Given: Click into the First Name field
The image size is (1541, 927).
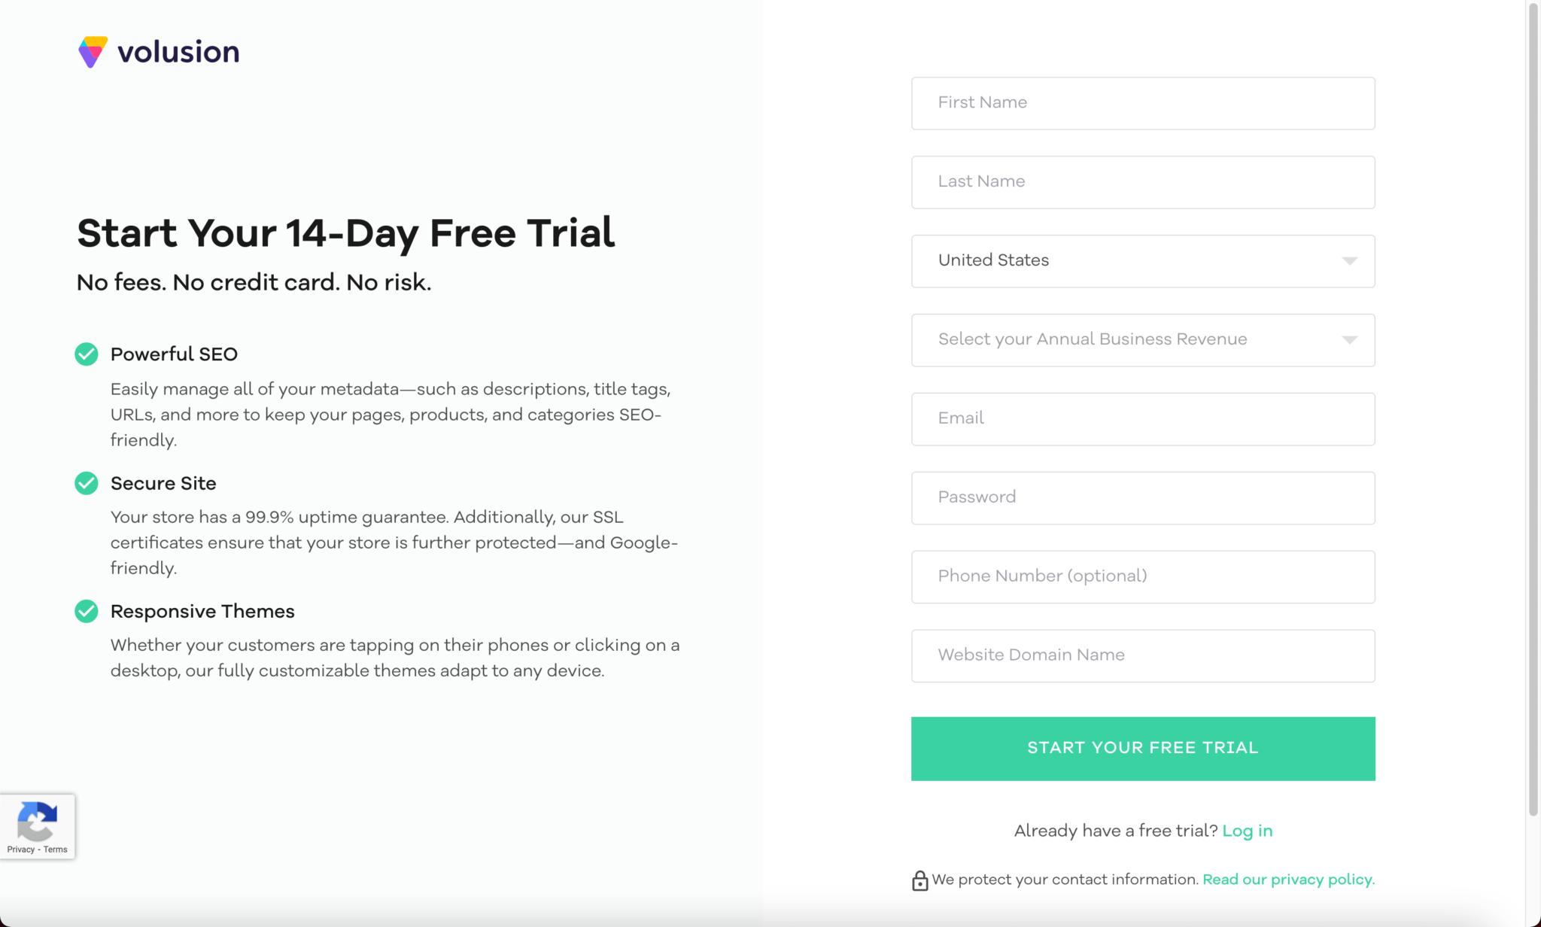Looking at the screenshot, I should 1142,103.
